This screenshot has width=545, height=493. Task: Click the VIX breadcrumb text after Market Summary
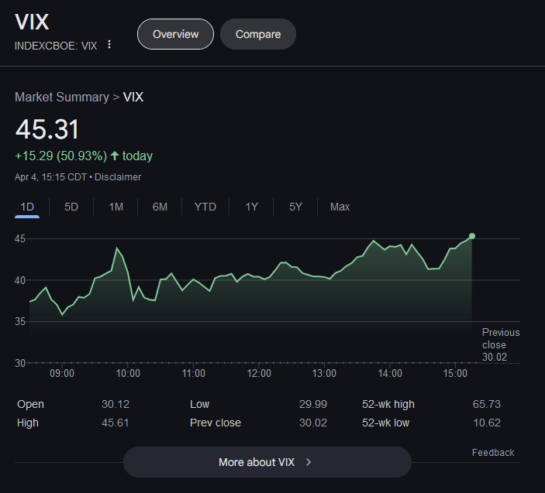point(133,98)
